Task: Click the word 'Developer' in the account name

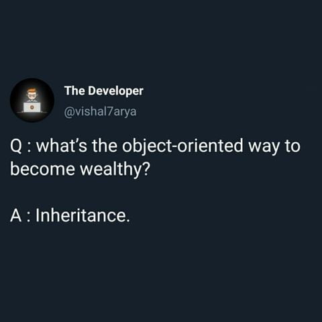Action: [115, 91]
